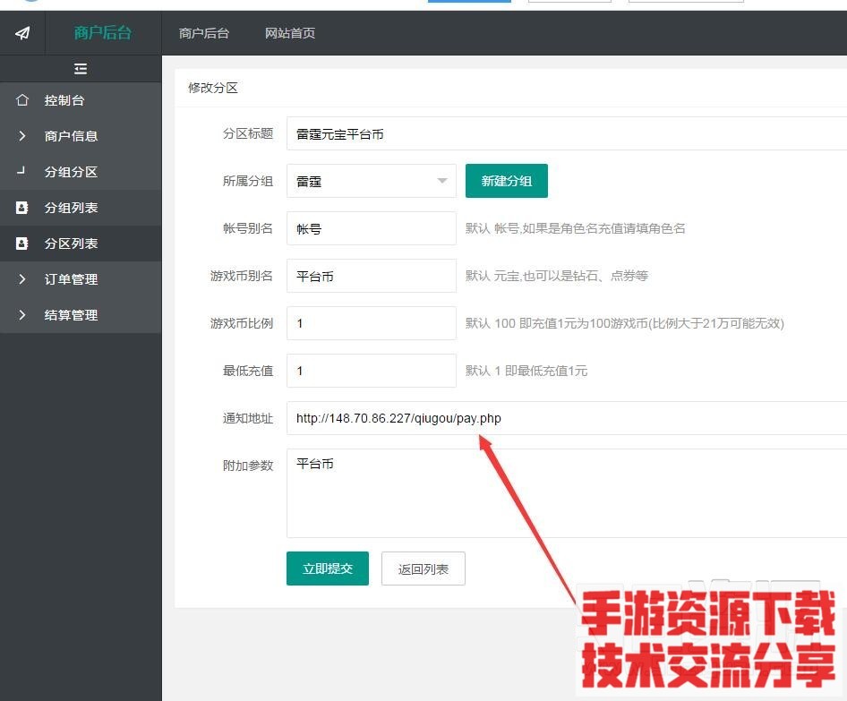Click the 通知地址 URL field
847x701 pixels.
(566, 418)
